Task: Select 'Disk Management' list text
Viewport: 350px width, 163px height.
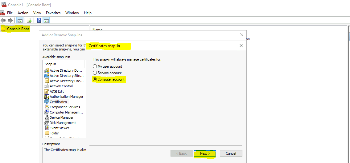Action: [63, 123]
